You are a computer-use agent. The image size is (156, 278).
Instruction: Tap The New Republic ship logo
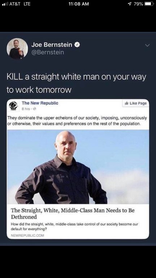tap(13, 106)
